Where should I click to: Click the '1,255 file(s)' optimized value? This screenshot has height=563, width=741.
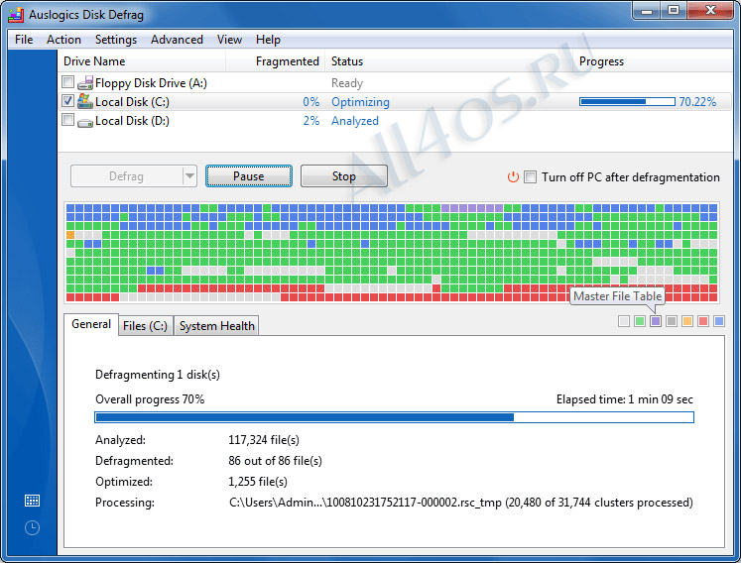point(258,482)
